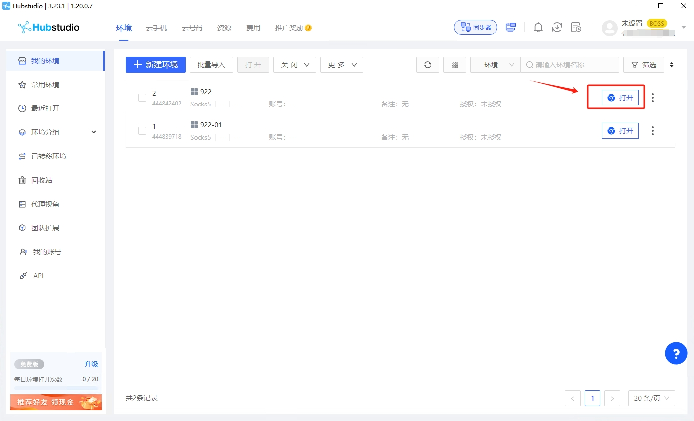The image size is (694, 421).
Task: Select the checkbox for environment 1
Action: tap(142, 131)
